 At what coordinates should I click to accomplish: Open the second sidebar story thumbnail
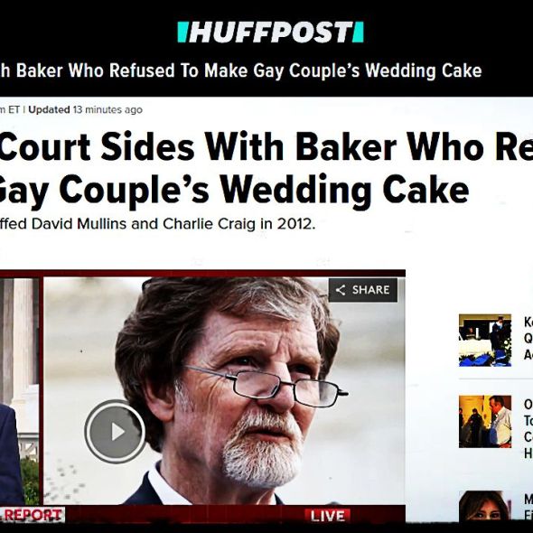pyautogui.click(x=485, y=421)
